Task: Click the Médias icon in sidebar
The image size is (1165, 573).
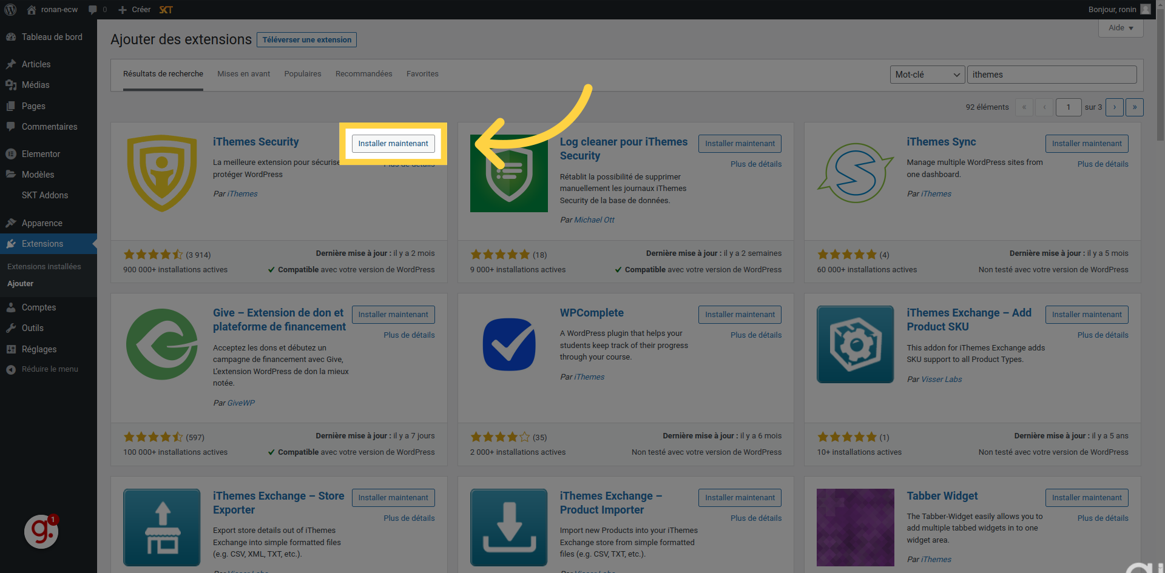Action: point(11,85)
